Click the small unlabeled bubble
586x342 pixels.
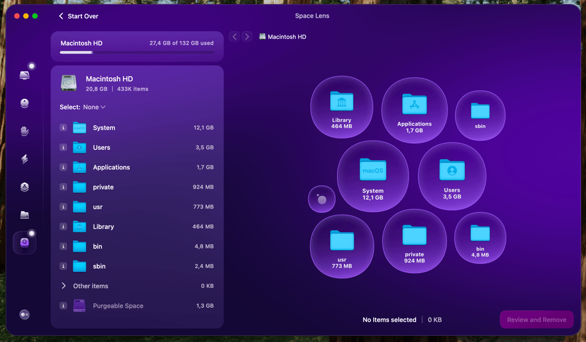pos(322,199)
